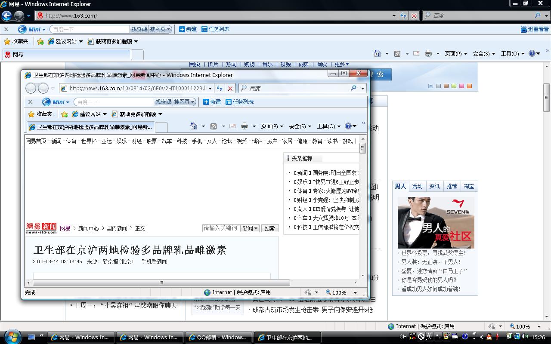Open the 100% zoom dropdown in the news article status bar
This screenshot has height=344, width=551.
356,292
